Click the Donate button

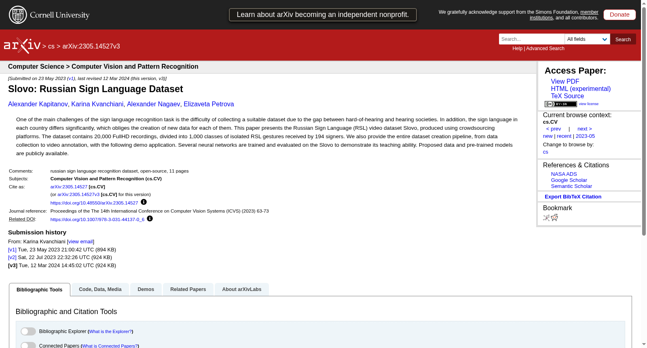pos(620,15)
